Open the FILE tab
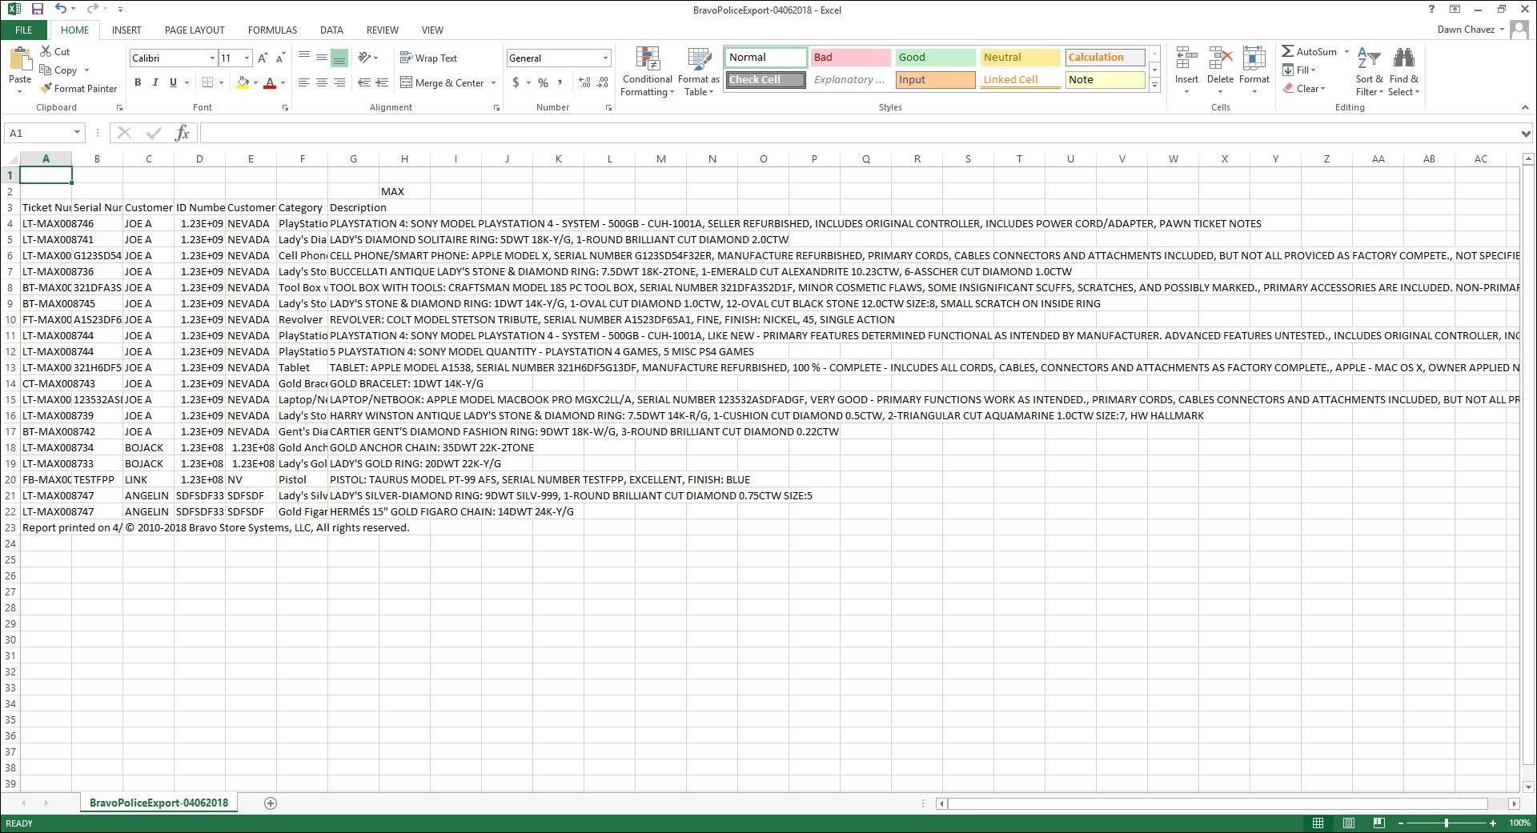Screen dimensions: 1537x833 23,30
